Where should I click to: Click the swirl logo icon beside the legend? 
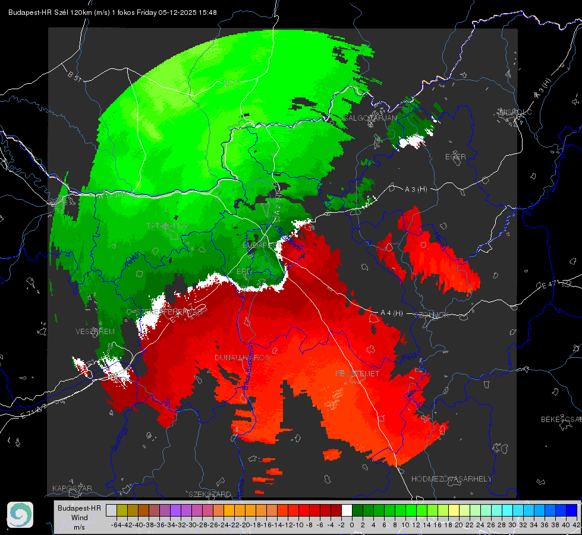point(20,515)
